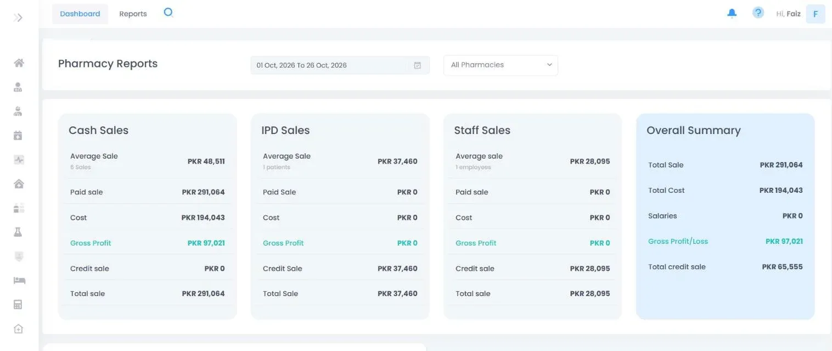Open the heartbeat monitor icon in sidebar

pos(19,160)
